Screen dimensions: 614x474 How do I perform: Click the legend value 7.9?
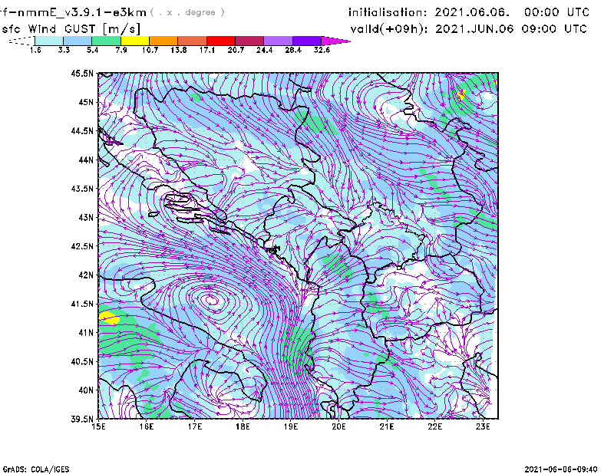click(x=121, y=50)
